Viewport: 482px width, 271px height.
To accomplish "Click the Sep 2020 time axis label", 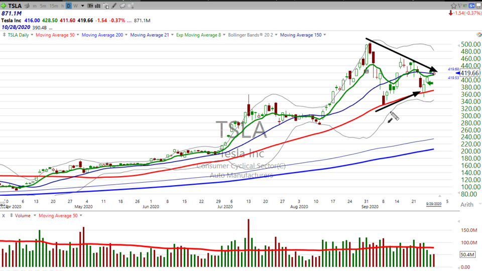I will [x=370, y=207].
